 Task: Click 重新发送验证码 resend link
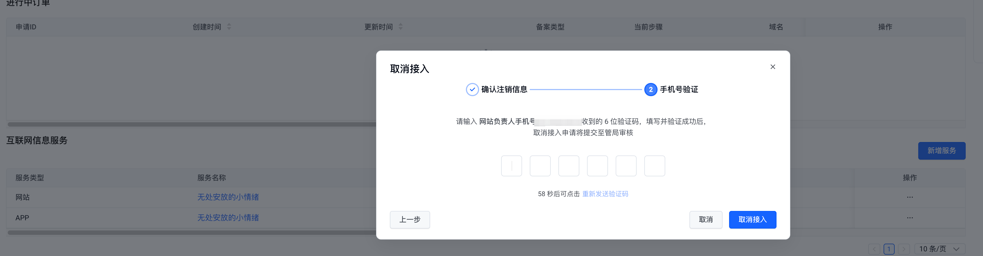pyautogui.click(x=605, y=194)
